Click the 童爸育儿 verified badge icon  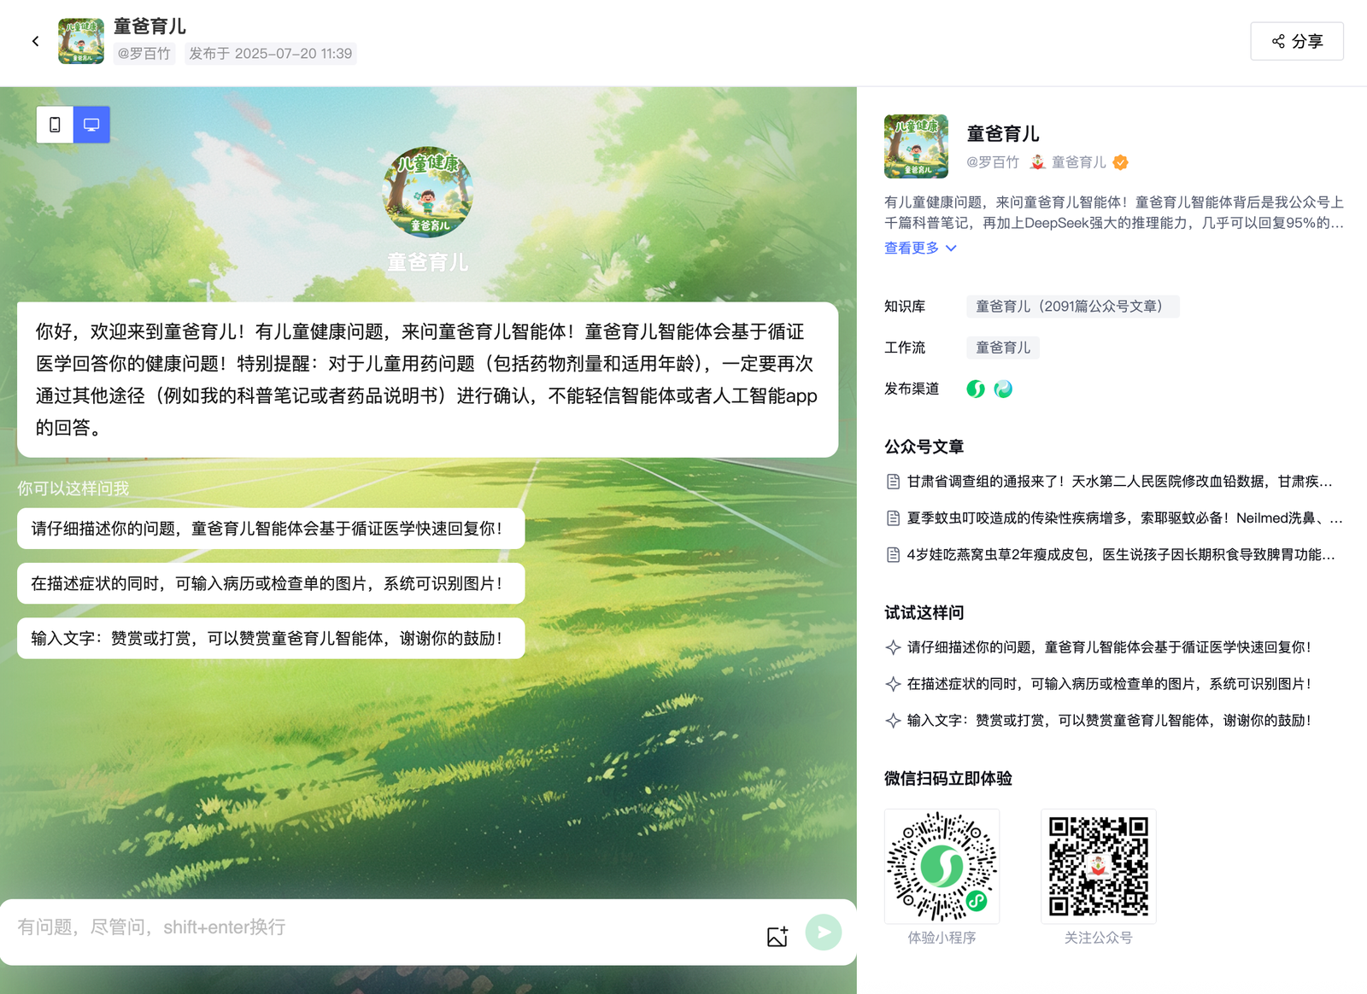point(1121,162)
